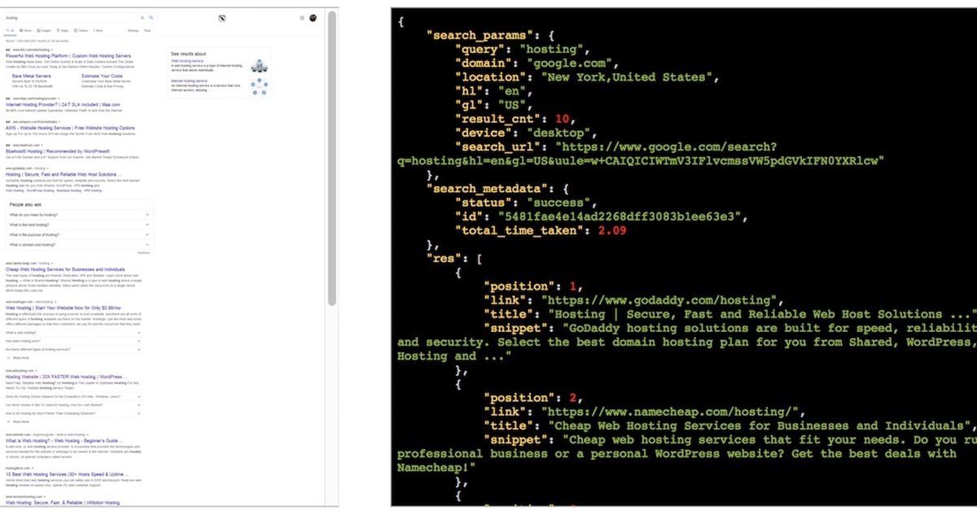977x511 pixels.
Task: Click the "status": "success" JSON line
Action: coord(527,203)
